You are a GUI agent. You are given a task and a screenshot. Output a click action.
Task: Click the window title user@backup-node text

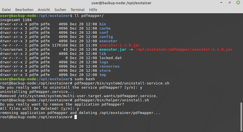(x=121, y=3)
